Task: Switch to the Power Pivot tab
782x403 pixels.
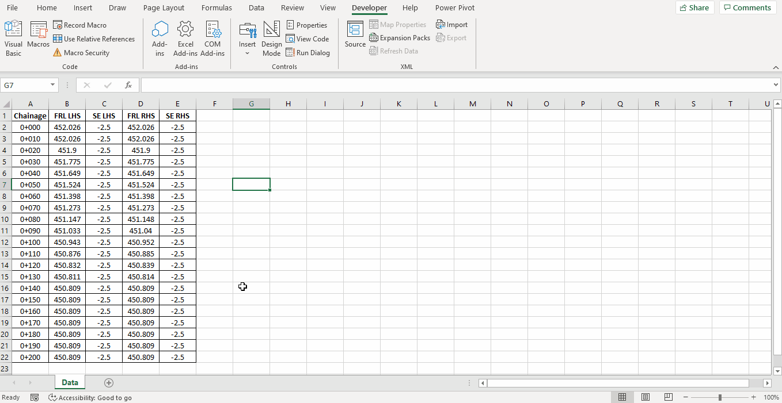Action: click(455, 8)
